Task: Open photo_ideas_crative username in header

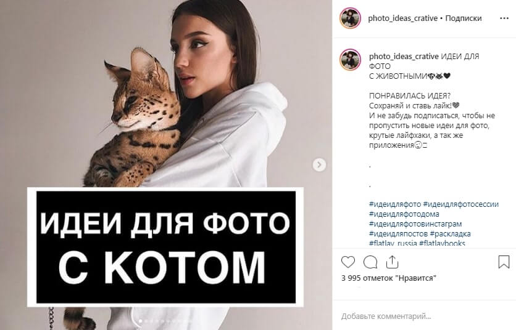Action: coord(403,18)
